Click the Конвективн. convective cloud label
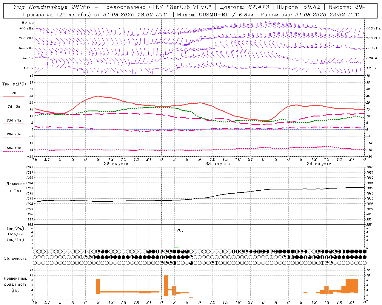 click(x=16, y=278)
